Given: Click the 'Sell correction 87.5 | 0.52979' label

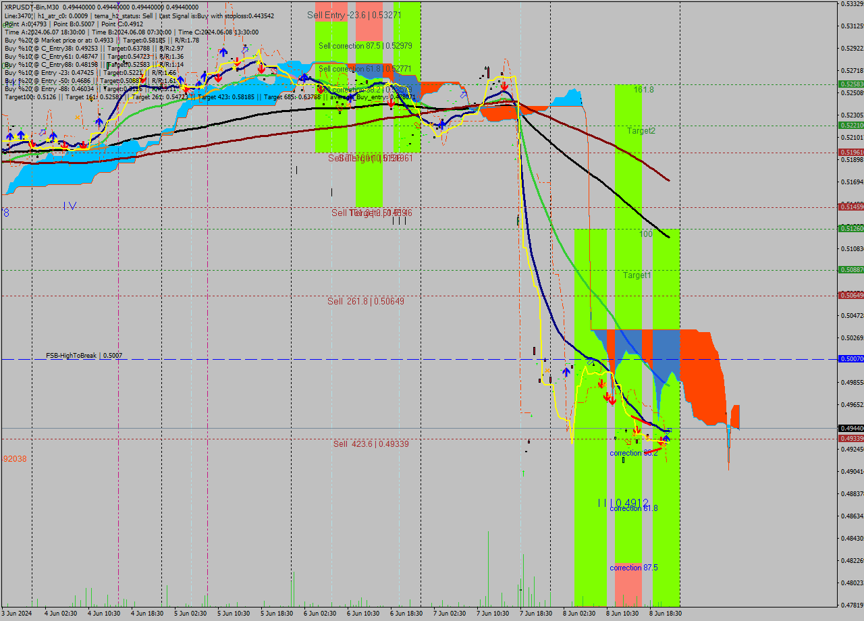Looking at the screenshot, I should (364, 45).
